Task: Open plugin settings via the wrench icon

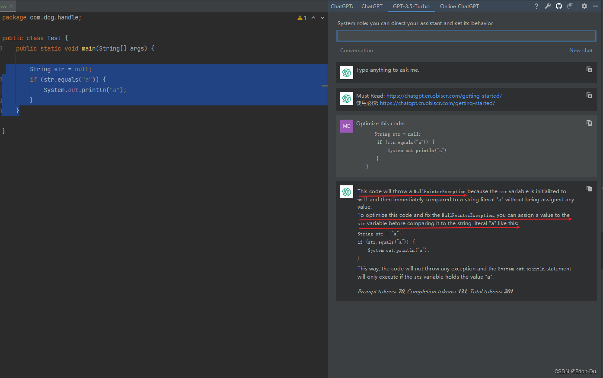Action: coord(548,6)
